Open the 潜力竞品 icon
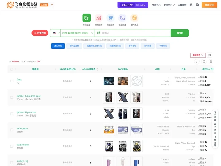The image size is (221, 166). [x=134, y=18]
